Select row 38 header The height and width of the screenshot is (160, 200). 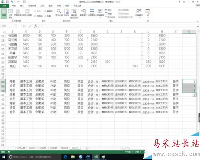point(3,82)
